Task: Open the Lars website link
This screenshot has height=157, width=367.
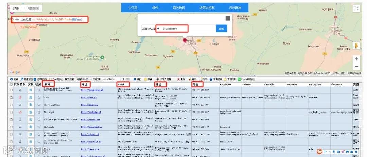Action: click(89, 97)
